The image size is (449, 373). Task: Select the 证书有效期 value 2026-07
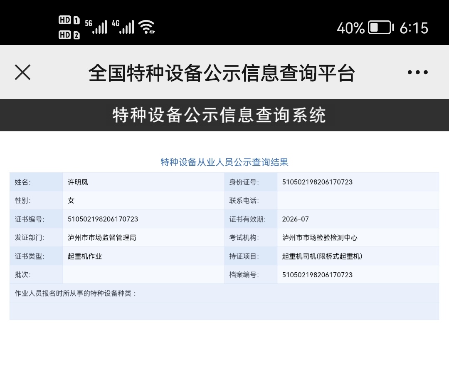tap(296, 219)
